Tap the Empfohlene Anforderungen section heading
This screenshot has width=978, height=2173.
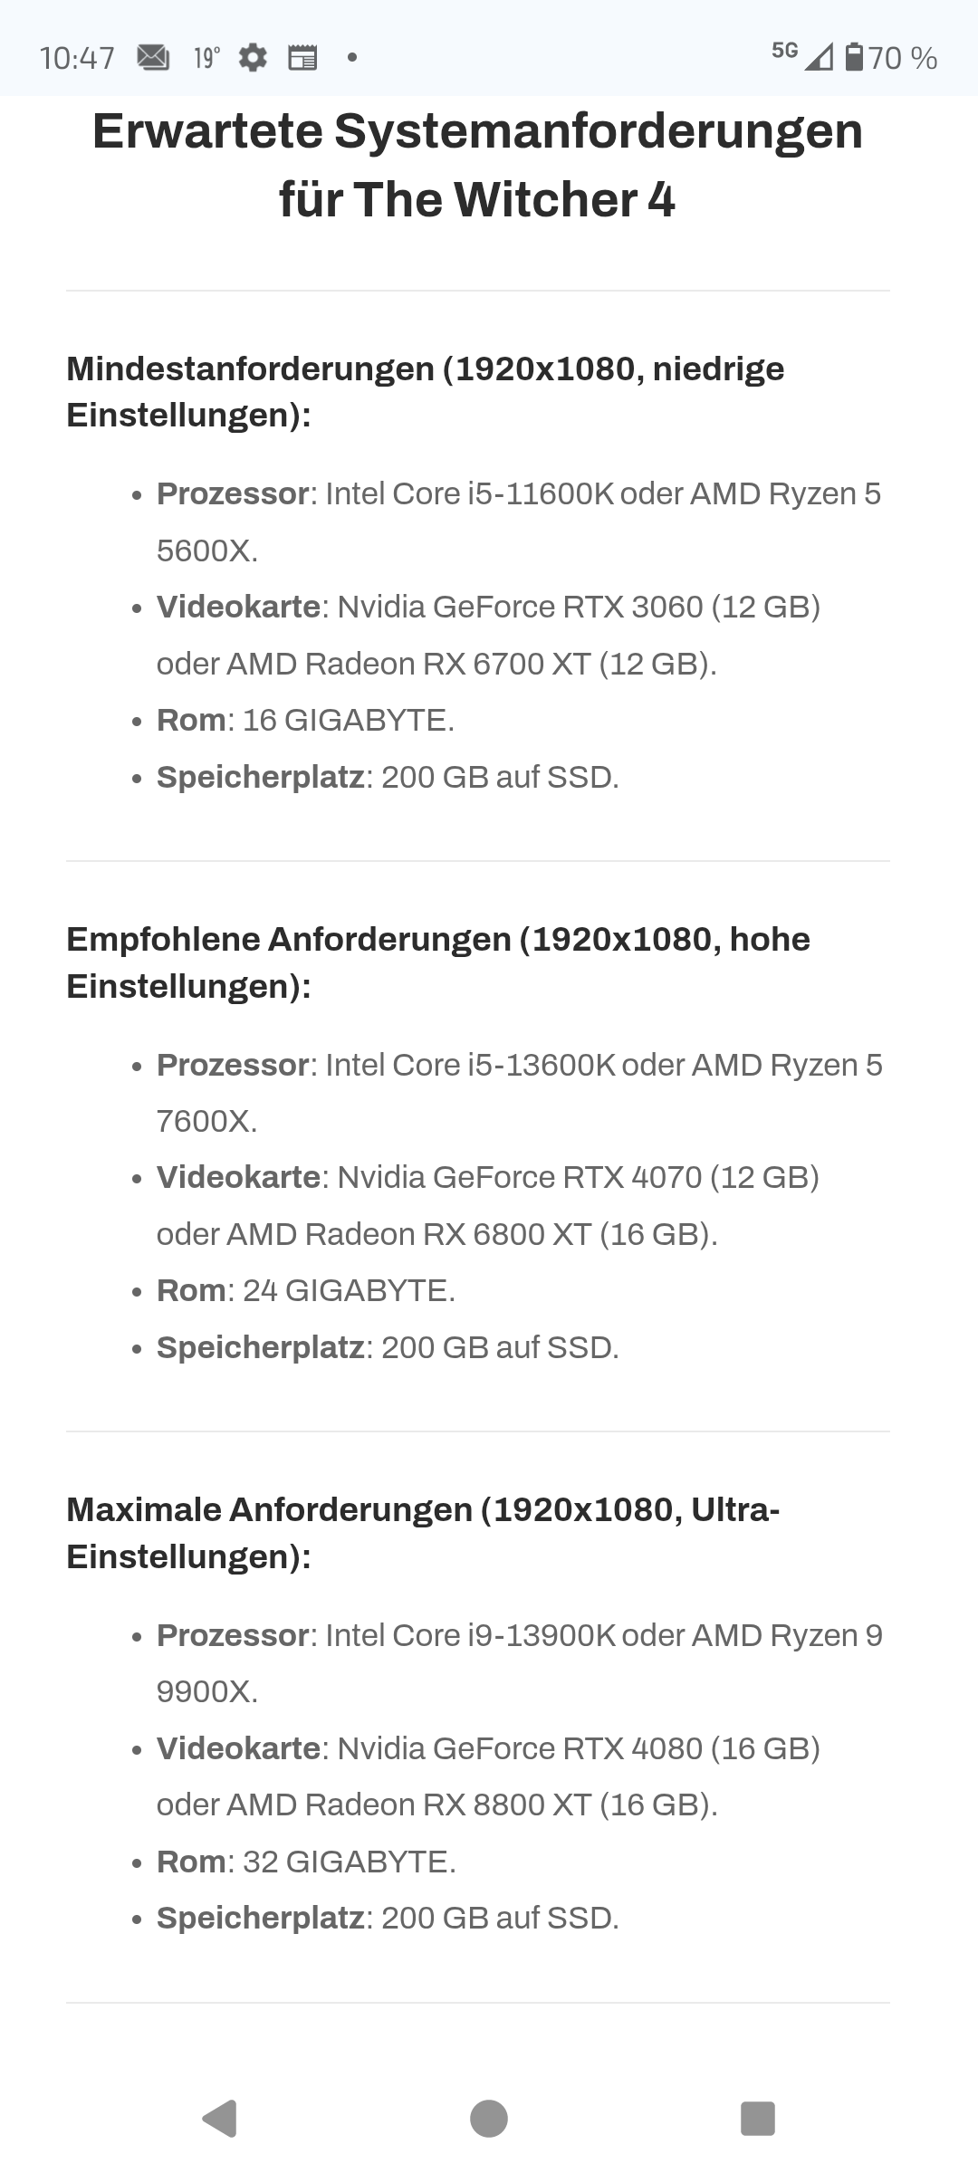click(438, 962)
